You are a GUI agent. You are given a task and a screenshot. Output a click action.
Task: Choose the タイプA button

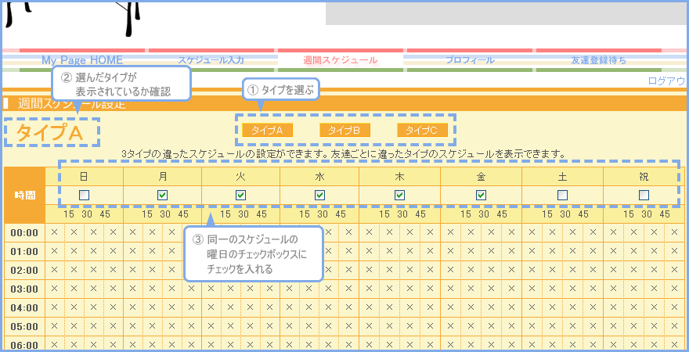[x=267, y=130]
